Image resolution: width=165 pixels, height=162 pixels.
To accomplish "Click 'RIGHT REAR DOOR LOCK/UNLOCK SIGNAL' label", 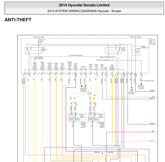I will pyautogui.click(x=43, y=66).
